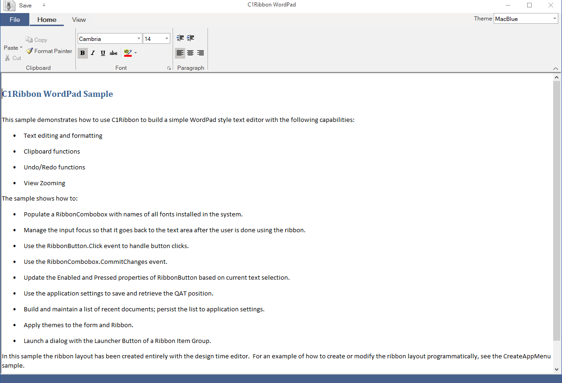
Task: Click the bullet text 'Undo/Redo functions'
Action: (54, 167)
